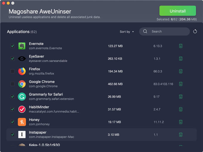Click the Selected 6/62 summary text

[177, 19]
